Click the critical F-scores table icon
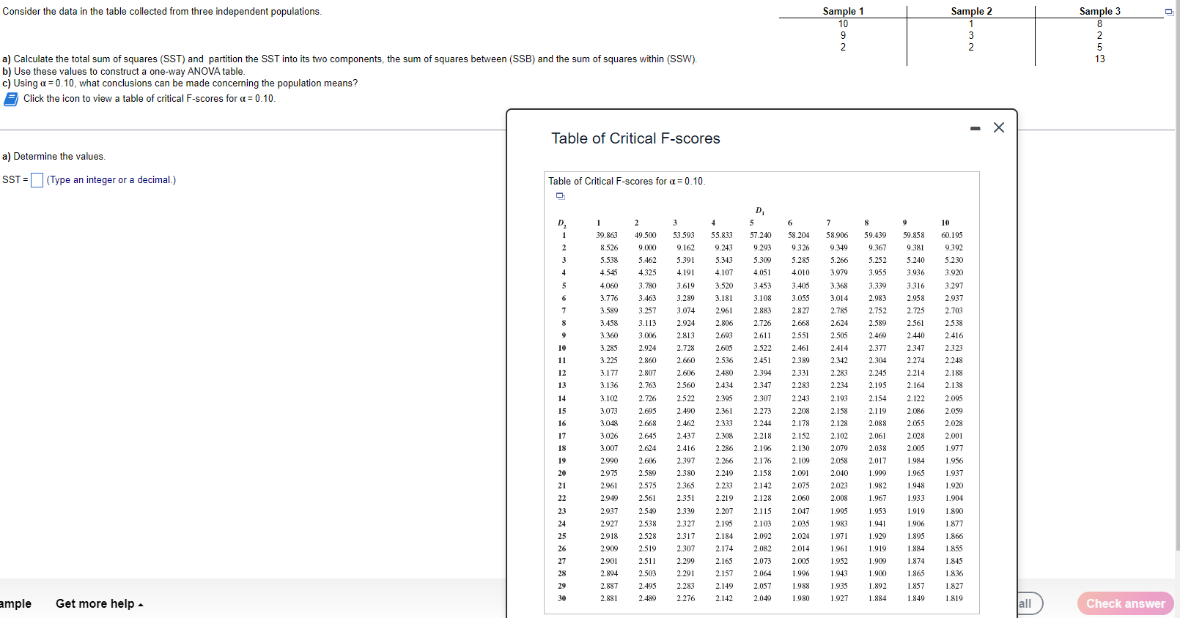 click(x=11, y=99)
